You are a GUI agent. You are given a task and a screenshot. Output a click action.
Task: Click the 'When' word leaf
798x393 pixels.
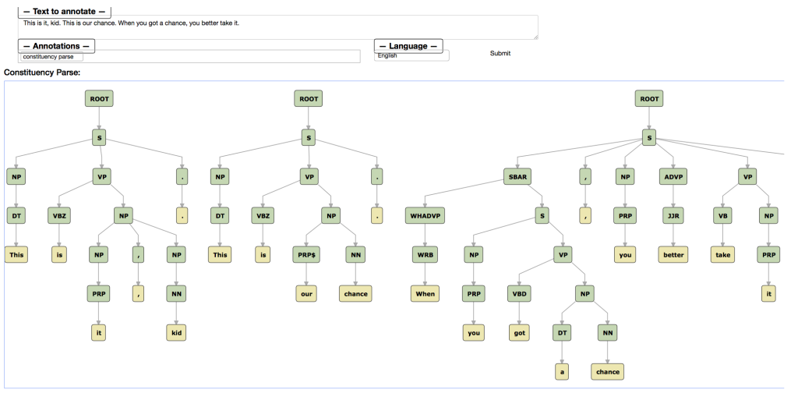[423, 293]
